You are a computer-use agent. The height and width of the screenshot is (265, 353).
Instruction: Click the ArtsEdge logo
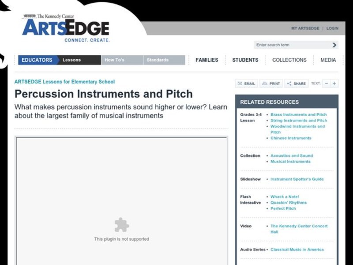click(66, 28)
